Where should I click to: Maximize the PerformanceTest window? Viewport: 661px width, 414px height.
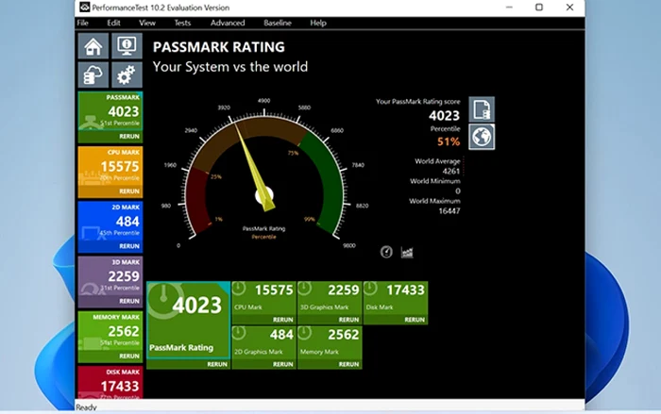click(x=539, y=8)
